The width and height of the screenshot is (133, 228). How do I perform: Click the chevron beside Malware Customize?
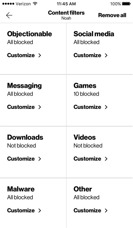click(x=40, y=210)
